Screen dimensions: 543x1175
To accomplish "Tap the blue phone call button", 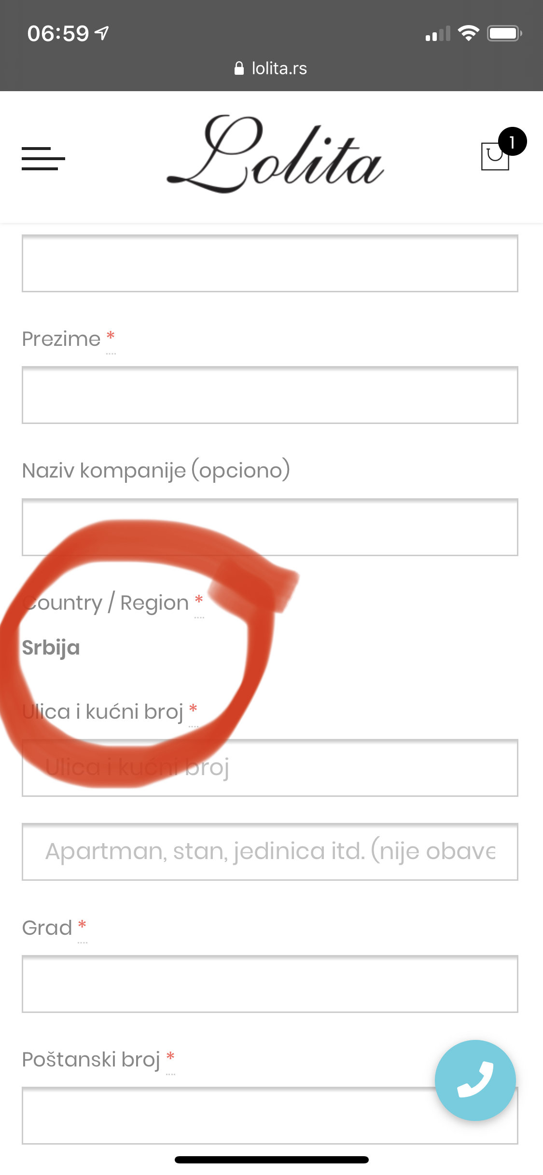I will (475, 1080).
